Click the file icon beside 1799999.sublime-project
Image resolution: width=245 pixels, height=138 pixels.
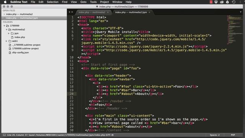(10, 49)
